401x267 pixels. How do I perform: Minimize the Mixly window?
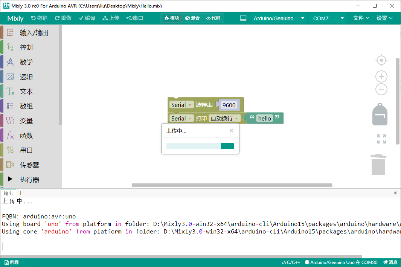pos(358,6)
